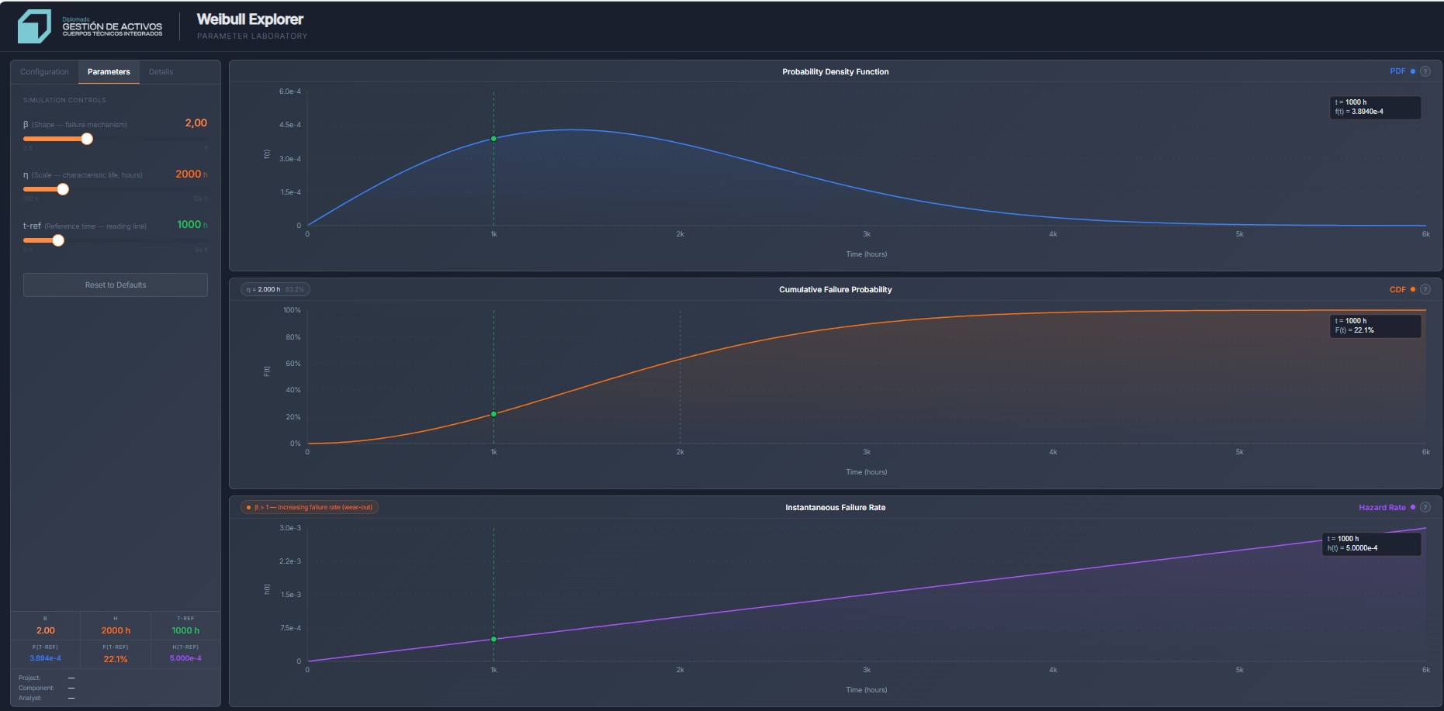The height and width of the screenshot is (711, 1444).
Task: Open the CDF chart help icon
Action: [1425, 288]
